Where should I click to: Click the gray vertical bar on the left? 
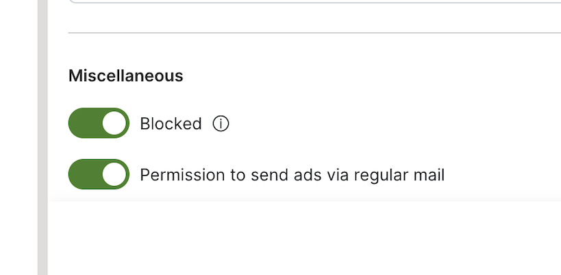click(42, 137)
